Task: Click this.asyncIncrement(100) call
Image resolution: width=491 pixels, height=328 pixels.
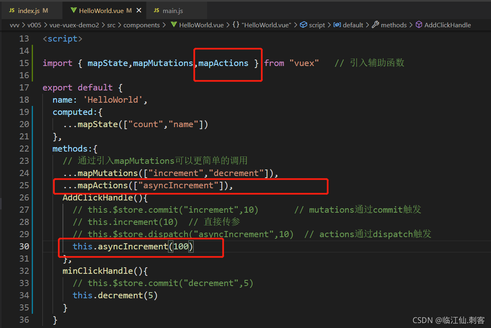Action: (133, 247)
